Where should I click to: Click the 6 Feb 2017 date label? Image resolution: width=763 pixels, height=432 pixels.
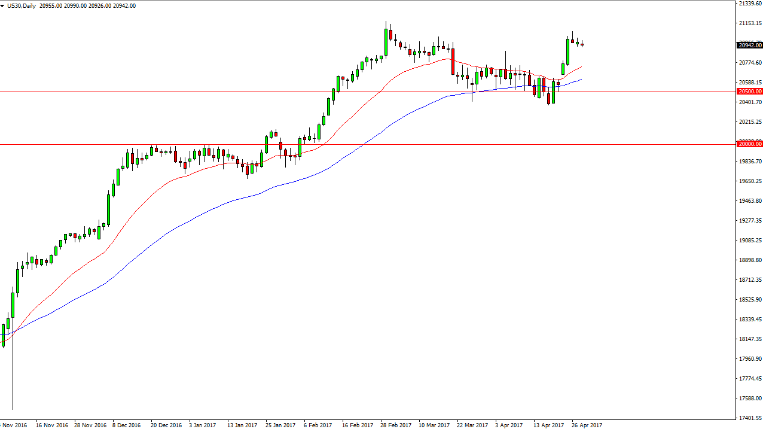(318, 425)
